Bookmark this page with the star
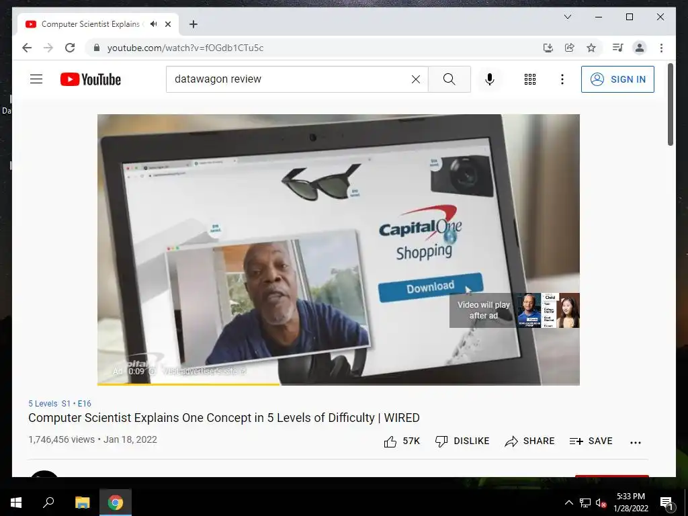 click(x=591, y=48)
